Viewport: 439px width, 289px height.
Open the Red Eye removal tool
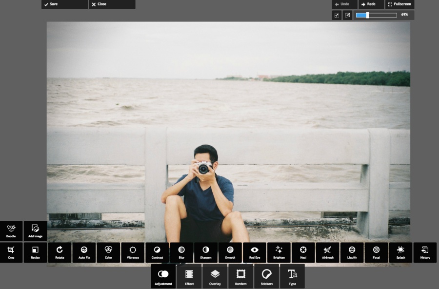(255, 252)
